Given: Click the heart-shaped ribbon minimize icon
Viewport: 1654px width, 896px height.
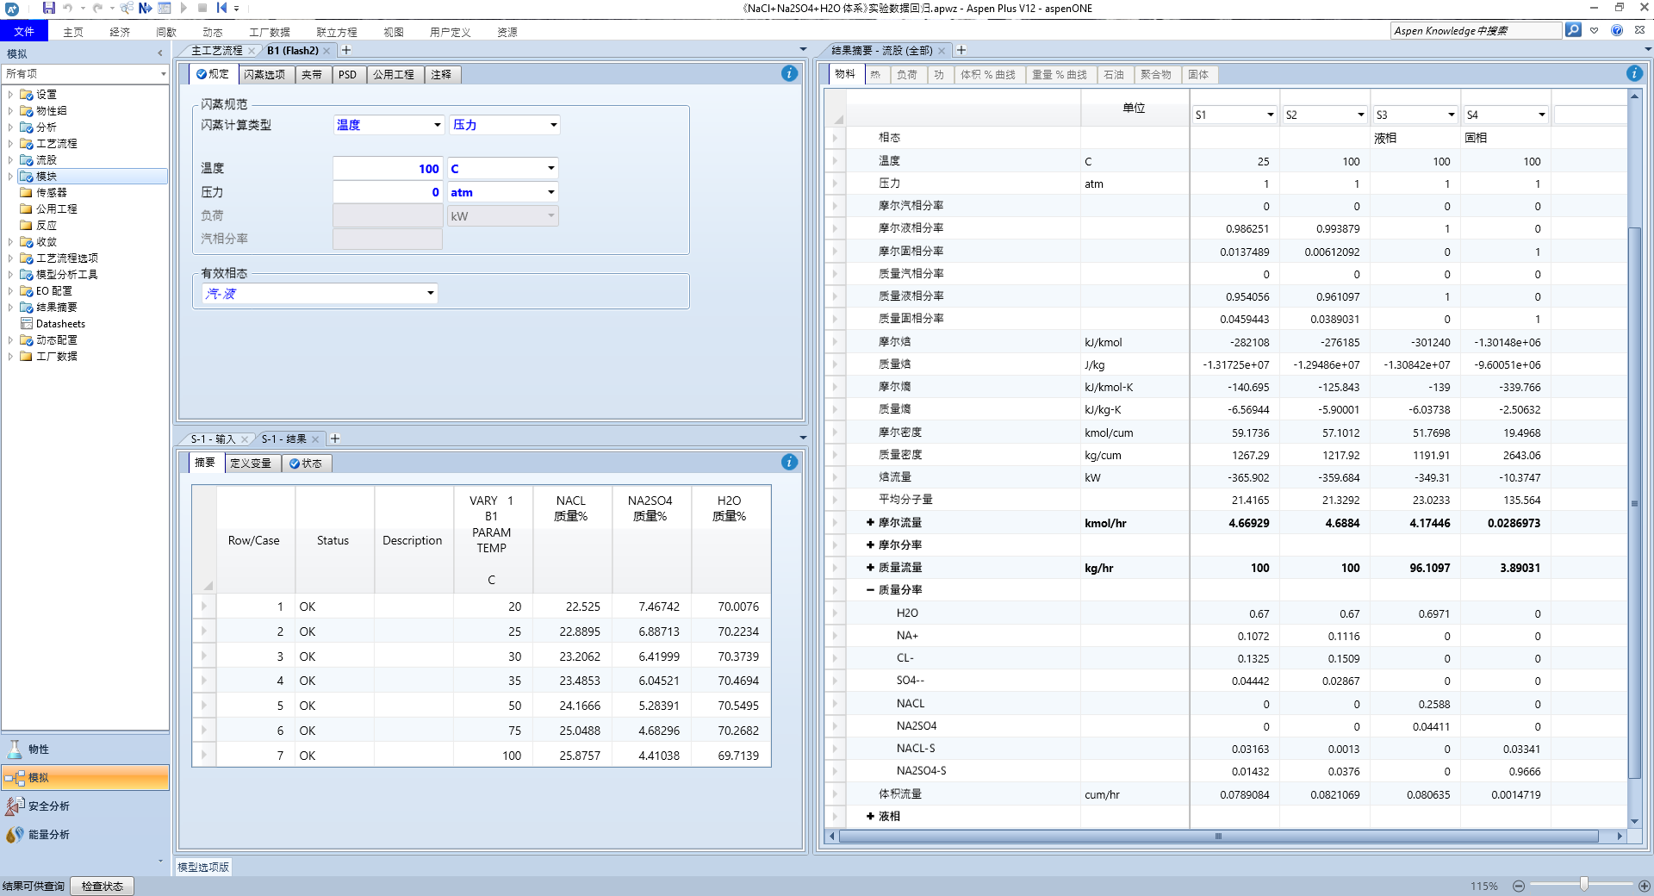Looking at the screenshot, I should pos(1595,30).
